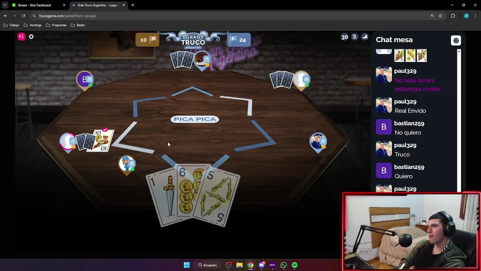Open the Trabajo bookmarks folder
Image resolution: width=481 pixels, height=271 pixels.
[x=11, y=25]
